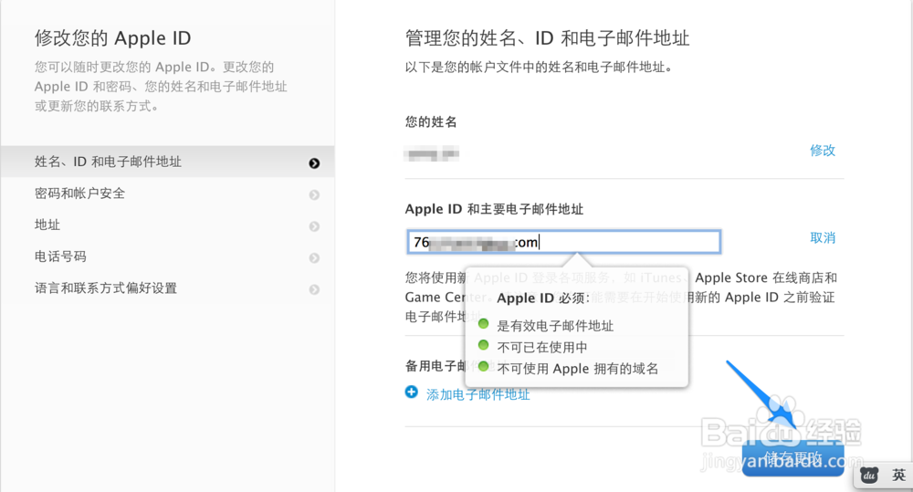Click the chevron icon beside 密码和帐户安全
Image resolution: width=913 pixels, height=492 pixels.
[x=314, y=194]
